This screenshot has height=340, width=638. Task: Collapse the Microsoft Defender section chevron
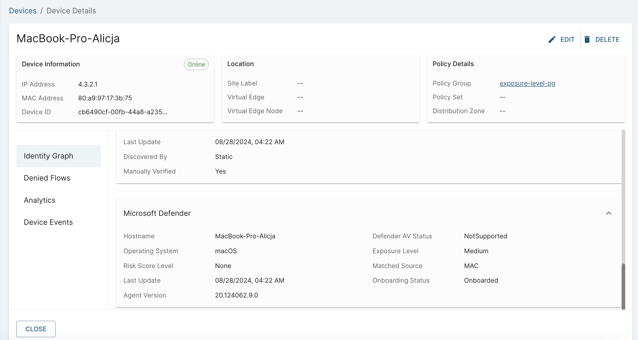pyautogui.click(x=609, y=213)
